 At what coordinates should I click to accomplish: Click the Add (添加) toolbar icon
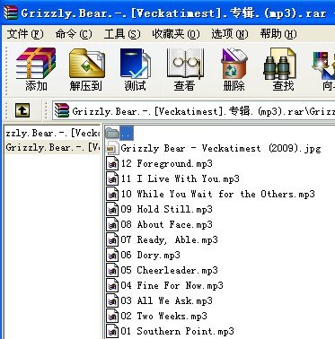click(x=36, y=69)
